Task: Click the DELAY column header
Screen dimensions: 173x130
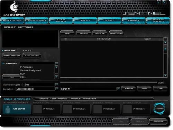Action: [x=148, y=39]
